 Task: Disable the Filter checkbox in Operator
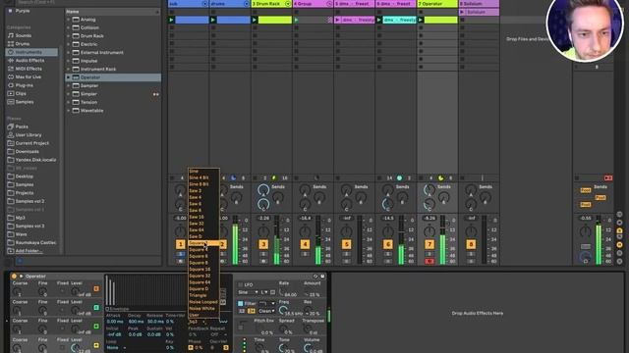(x=240, y=303)
